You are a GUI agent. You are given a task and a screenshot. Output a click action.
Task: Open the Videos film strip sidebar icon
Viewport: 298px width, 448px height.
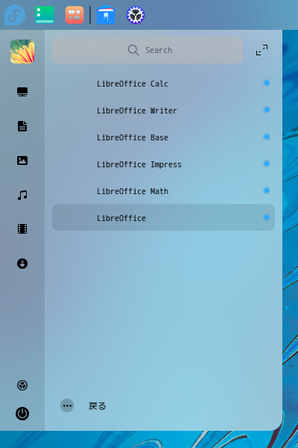22,229
